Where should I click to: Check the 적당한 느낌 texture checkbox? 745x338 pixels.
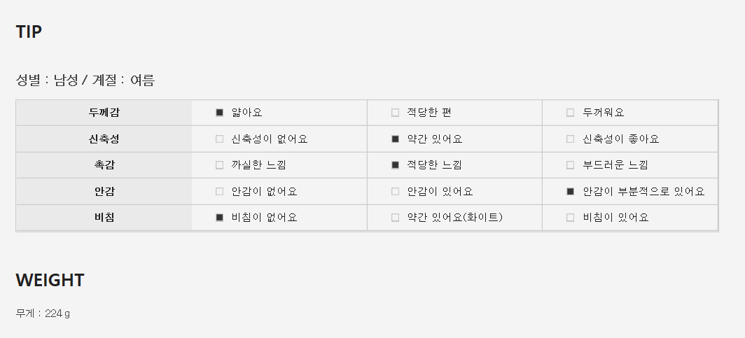tap(395, 165)
